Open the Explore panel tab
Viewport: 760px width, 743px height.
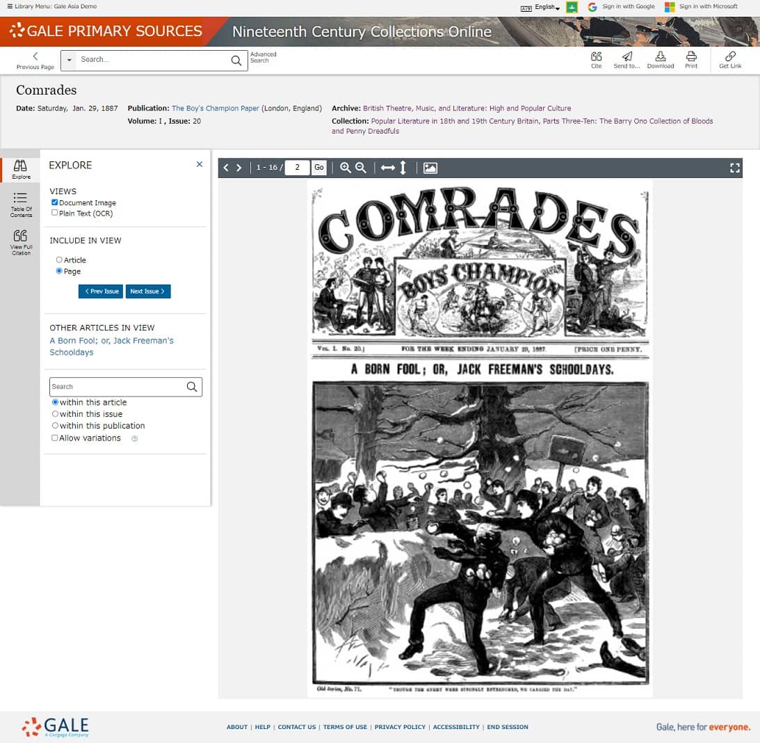[21, 170]
